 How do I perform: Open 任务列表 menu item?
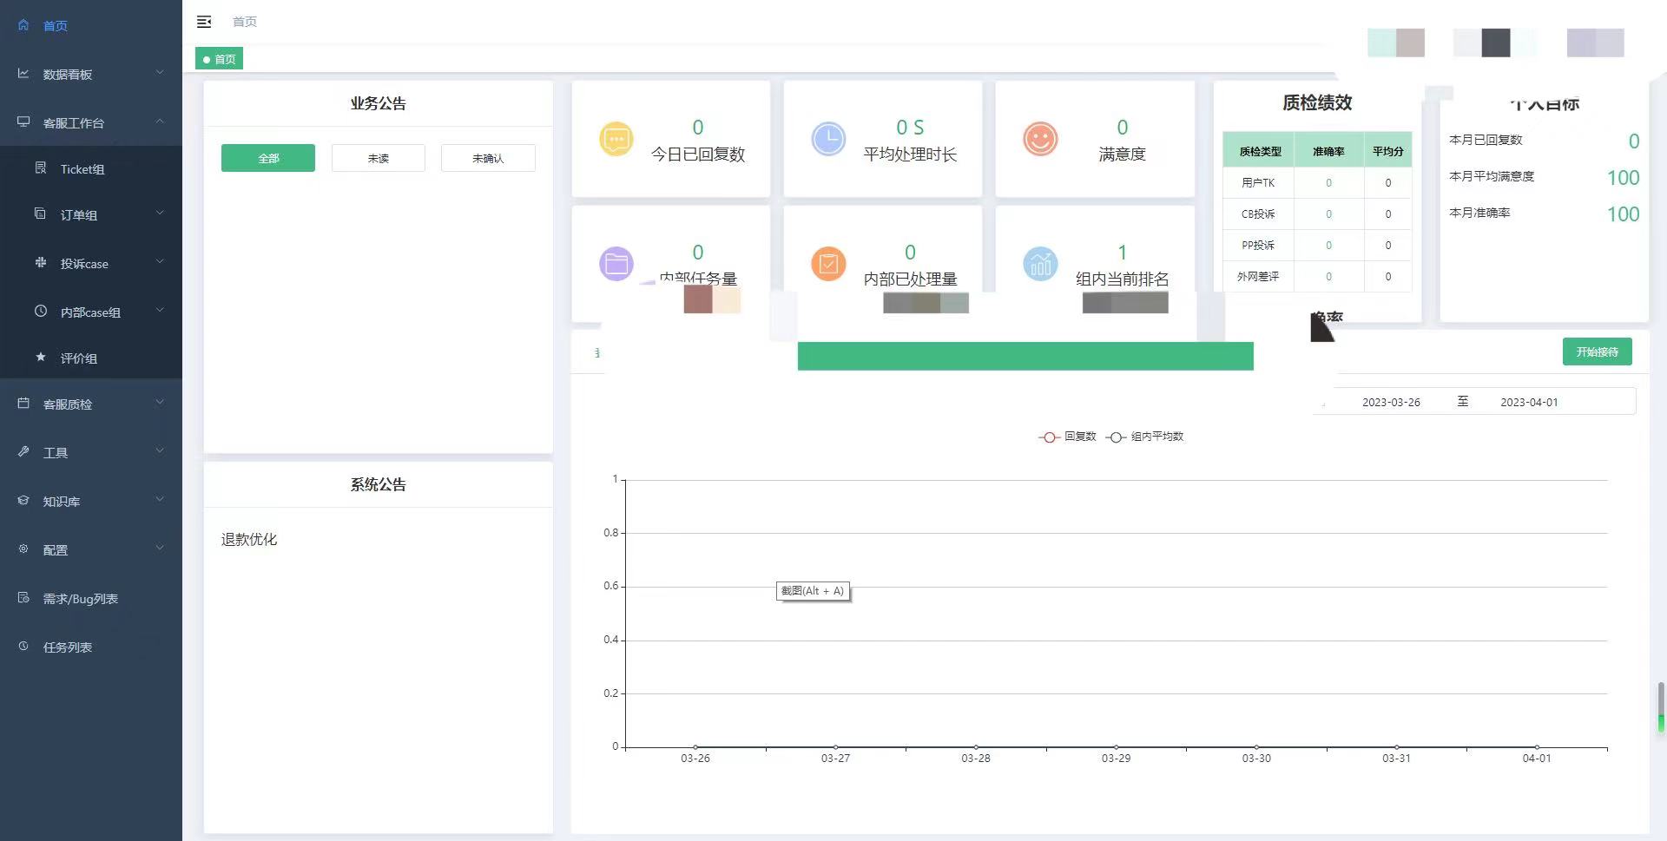coord(91,647)
